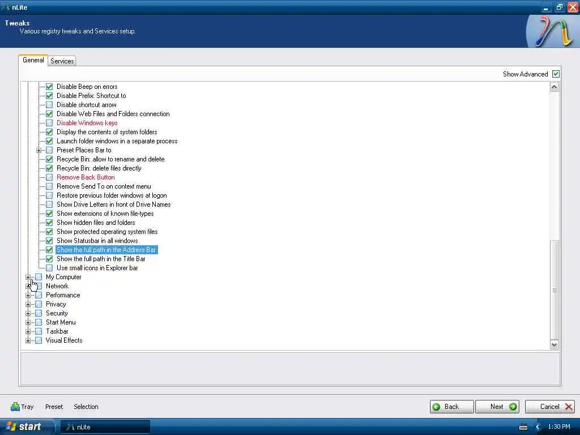Check Disable Windows keys checkbox
This screenshot has width=580, height=435.
click(x=49, y=123)
